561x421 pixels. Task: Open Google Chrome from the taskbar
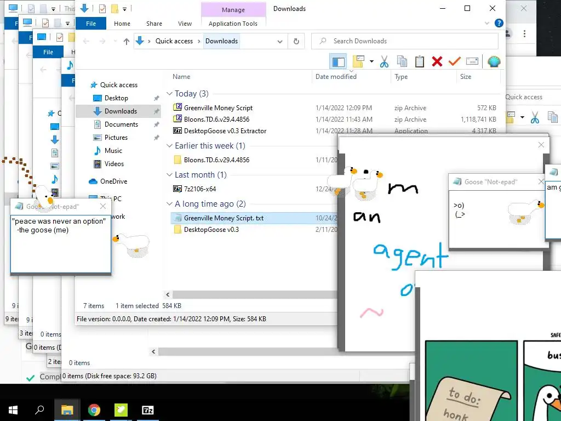coord(94,410)
